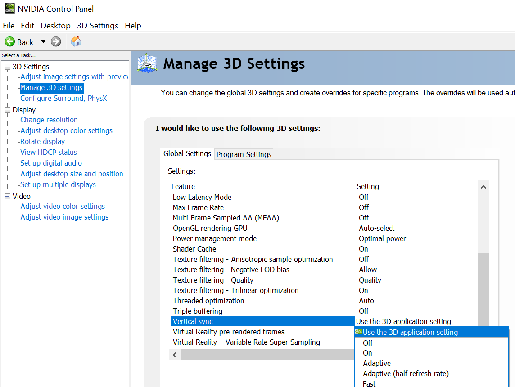Open Adjust image settings with preview
The image size is (515, 387).
pyautogui.click(x=74, y=76)
